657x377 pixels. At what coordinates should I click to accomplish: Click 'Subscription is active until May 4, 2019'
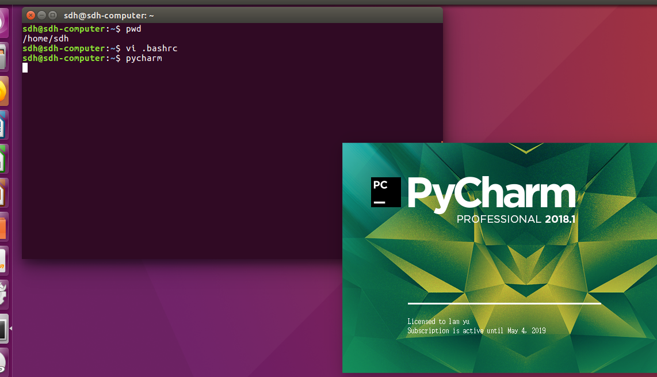(x=476, y=331)
